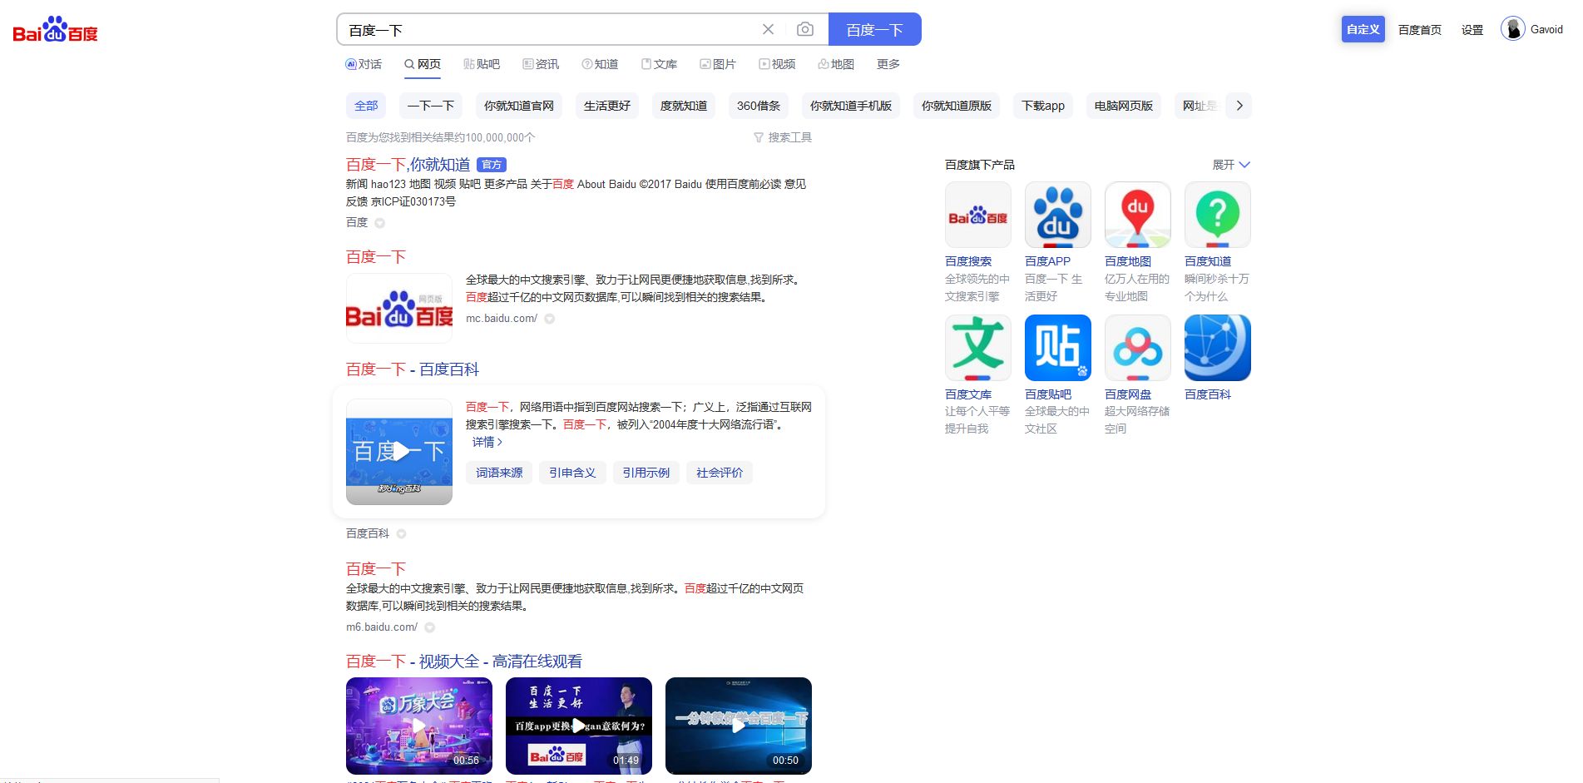Switch to the 地图 tab

836,64
